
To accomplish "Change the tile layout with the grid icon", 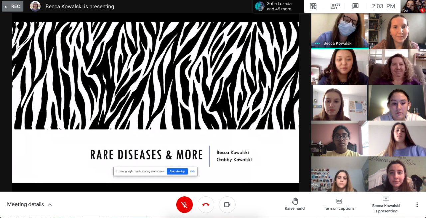I will tap(313, 6).
